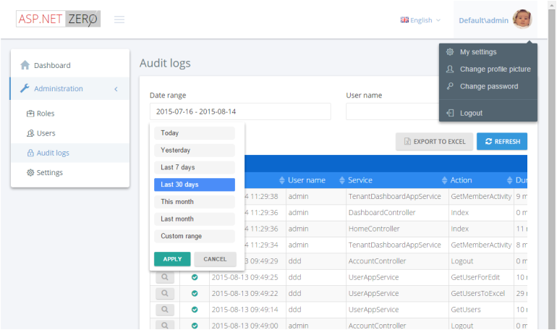The width and height of the screenshot is (557, 330).
Task: Click the Date range input field
Action: [240, 111]
